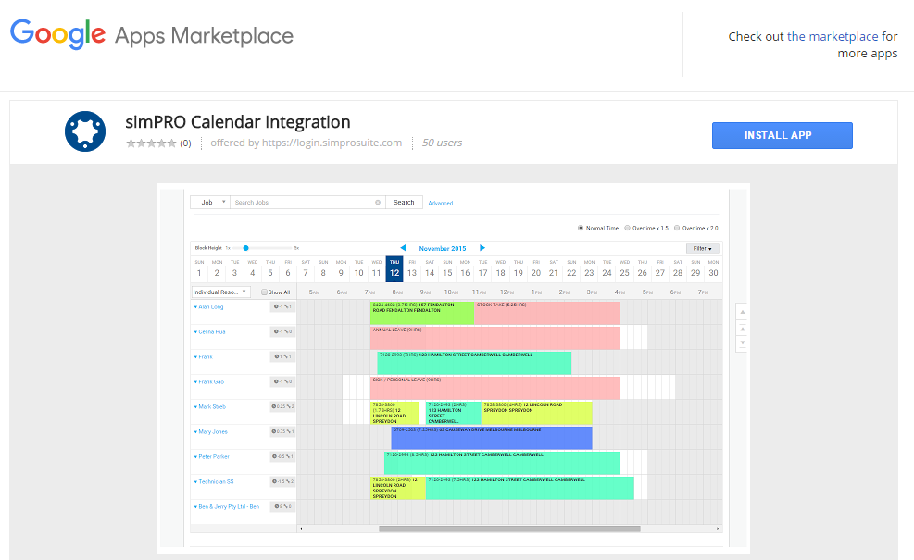Click the clock icon beside Alan Long

tap(277, 306)
